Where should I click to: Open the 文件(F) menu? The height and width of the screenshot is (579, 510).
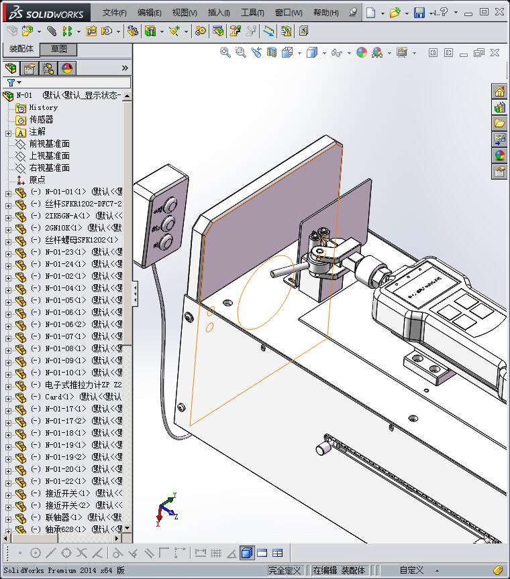coord(114,13)
